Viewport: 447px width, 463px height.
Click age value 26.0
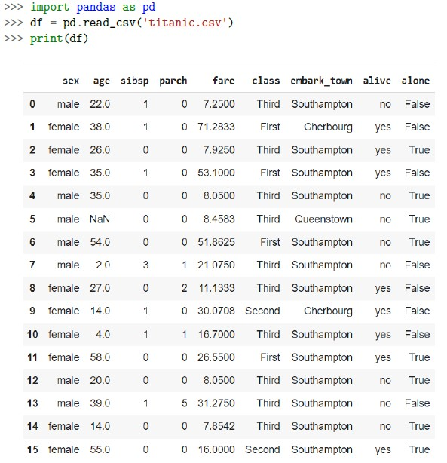100,150
